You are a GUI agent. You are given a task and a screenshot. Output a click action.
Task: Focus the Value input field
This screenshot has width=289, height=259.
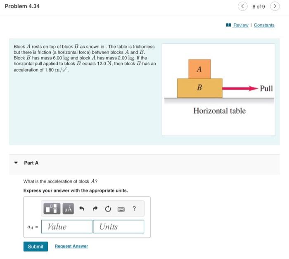coord(67,226)
